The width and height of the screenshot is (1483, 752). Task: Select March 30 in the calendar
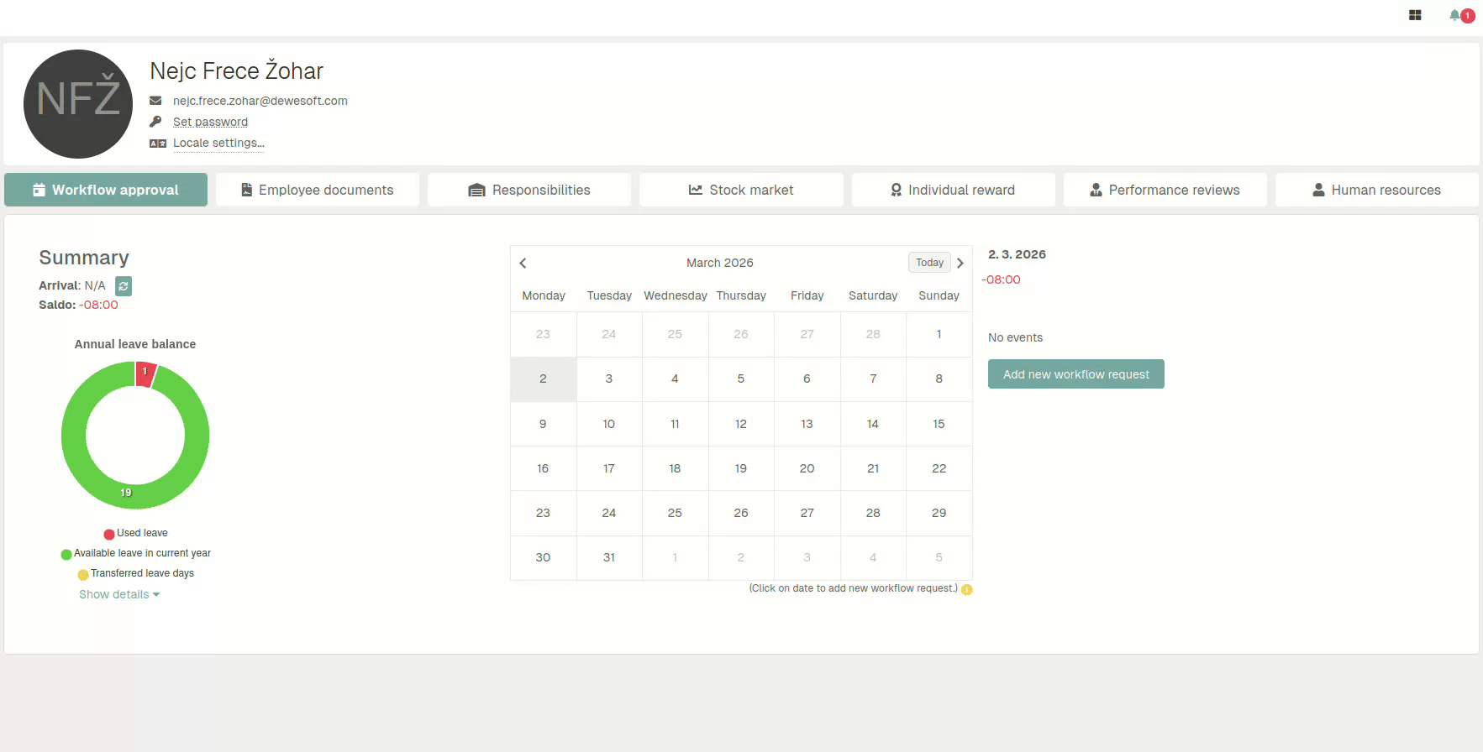(x=543, y=557)
